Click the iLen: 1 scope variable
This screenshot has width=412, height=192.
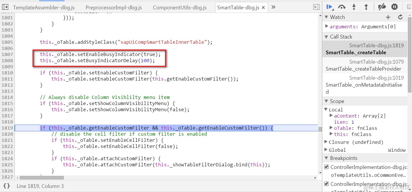(x=344, y=122)
